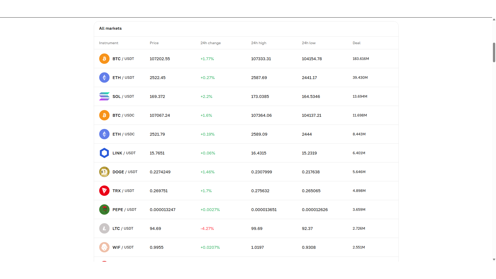Click the PEPE frog icon
Screen dimensions: 496x279
click(x=104, y=210)
